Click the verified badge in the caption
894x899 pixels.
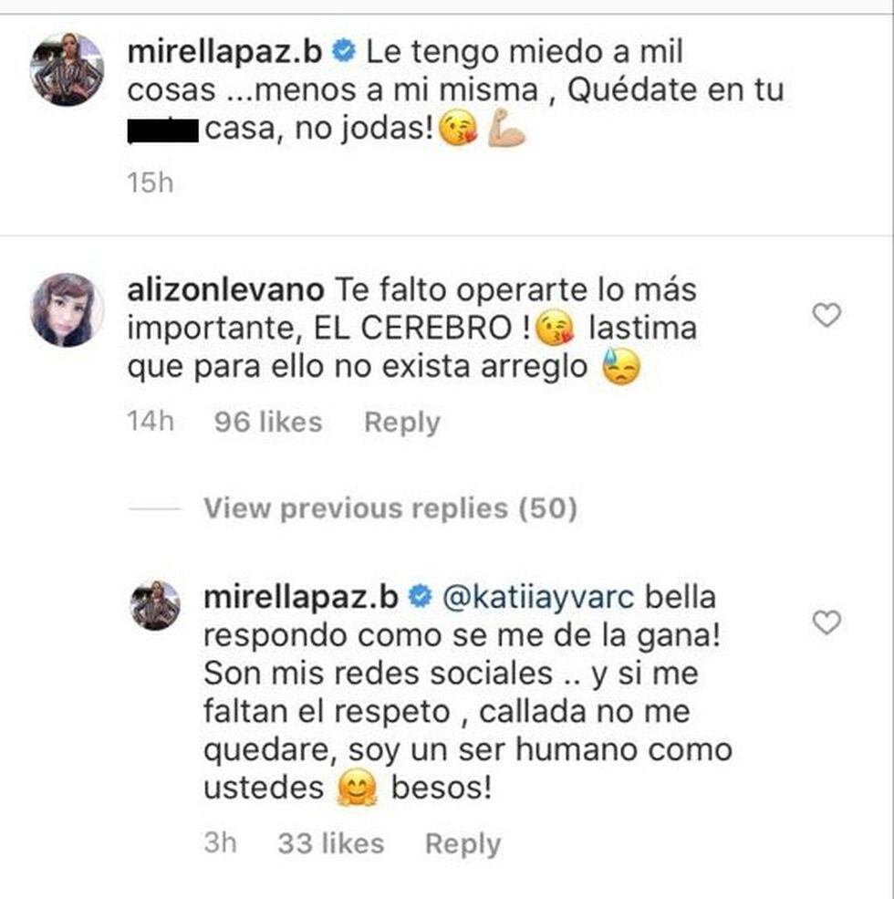click(344, 53)
